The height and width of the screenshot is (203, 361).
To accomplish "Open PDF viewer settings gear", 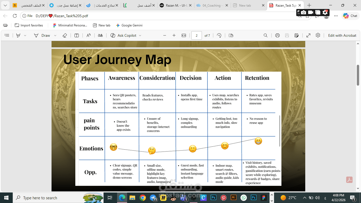I will pyautogui.click(x=318, y=35).
